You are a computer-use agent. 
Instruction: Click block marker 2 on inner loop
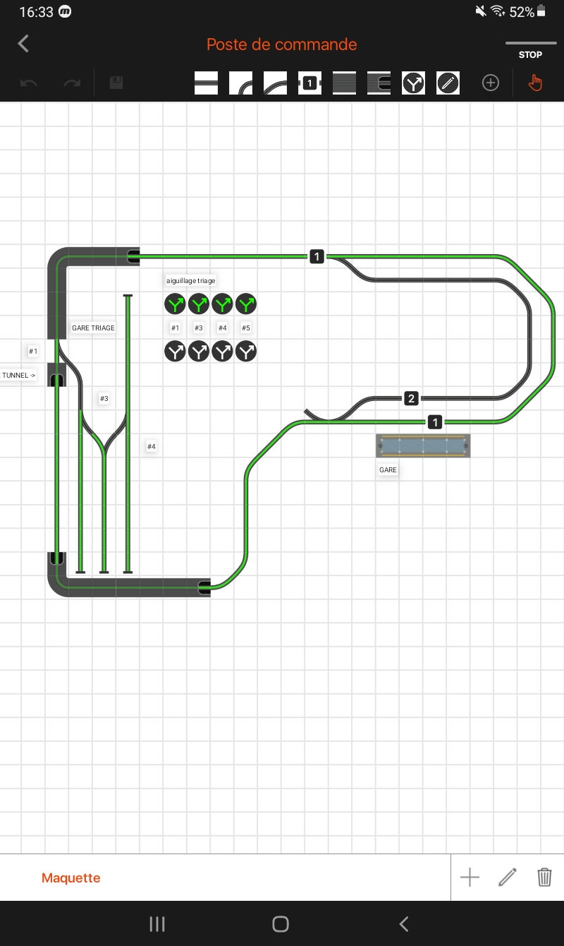click(x=412, y=398)
